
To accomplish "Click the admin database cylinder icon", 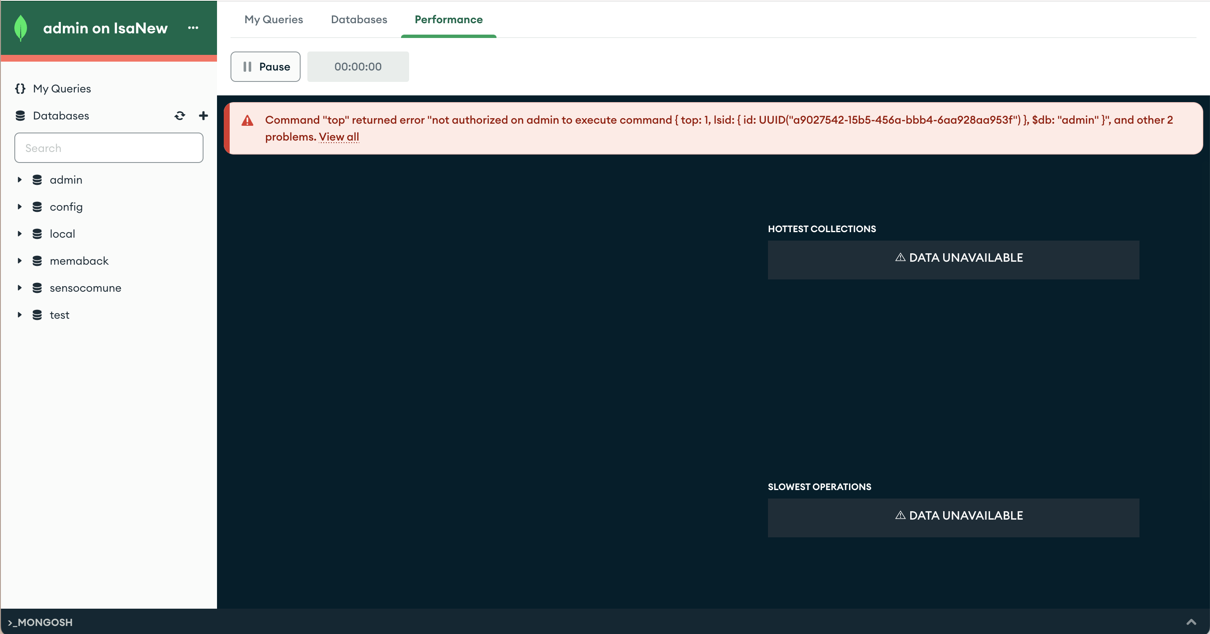I will tap(37, 180).
